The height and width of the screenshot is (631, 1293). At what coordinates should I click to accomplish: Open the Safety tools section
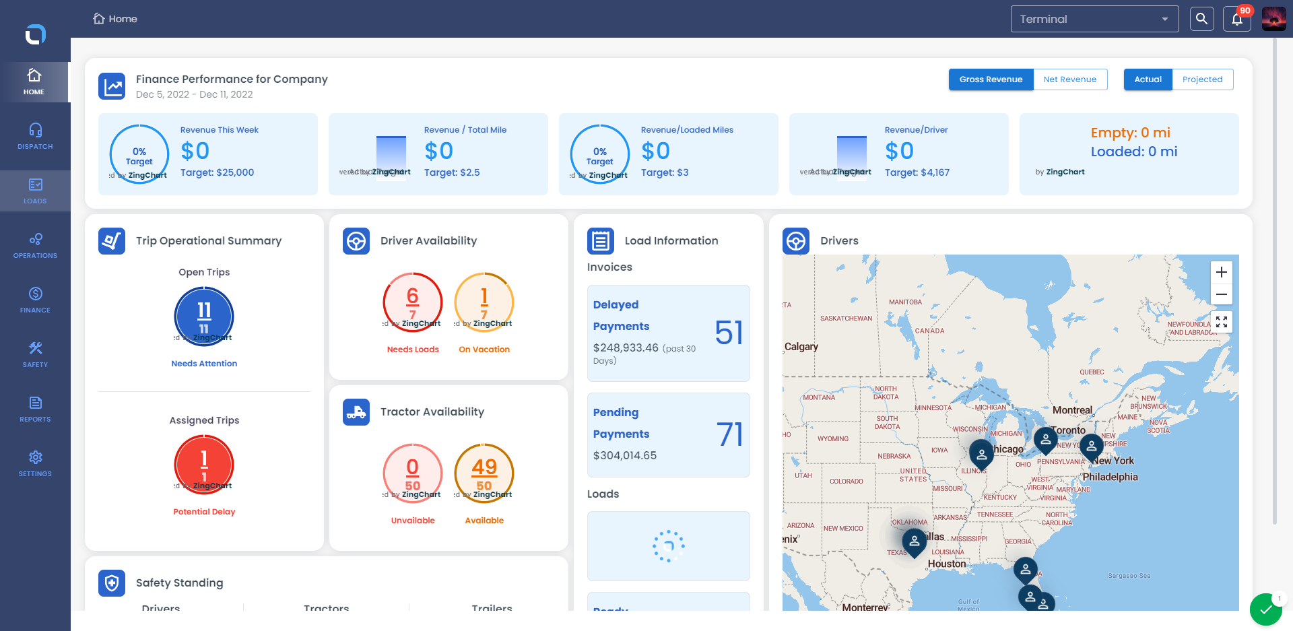35,355
